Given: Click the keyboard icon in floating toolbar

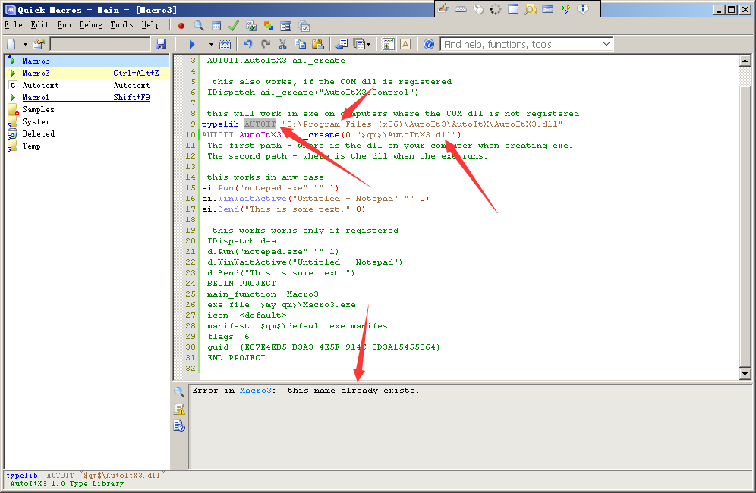Looking at the screenshot, I should (461, 9).
